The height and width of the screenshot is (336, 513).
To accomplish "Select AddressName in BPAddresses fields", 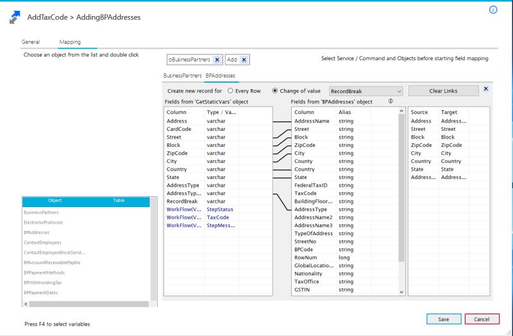I will coord(345,121).
